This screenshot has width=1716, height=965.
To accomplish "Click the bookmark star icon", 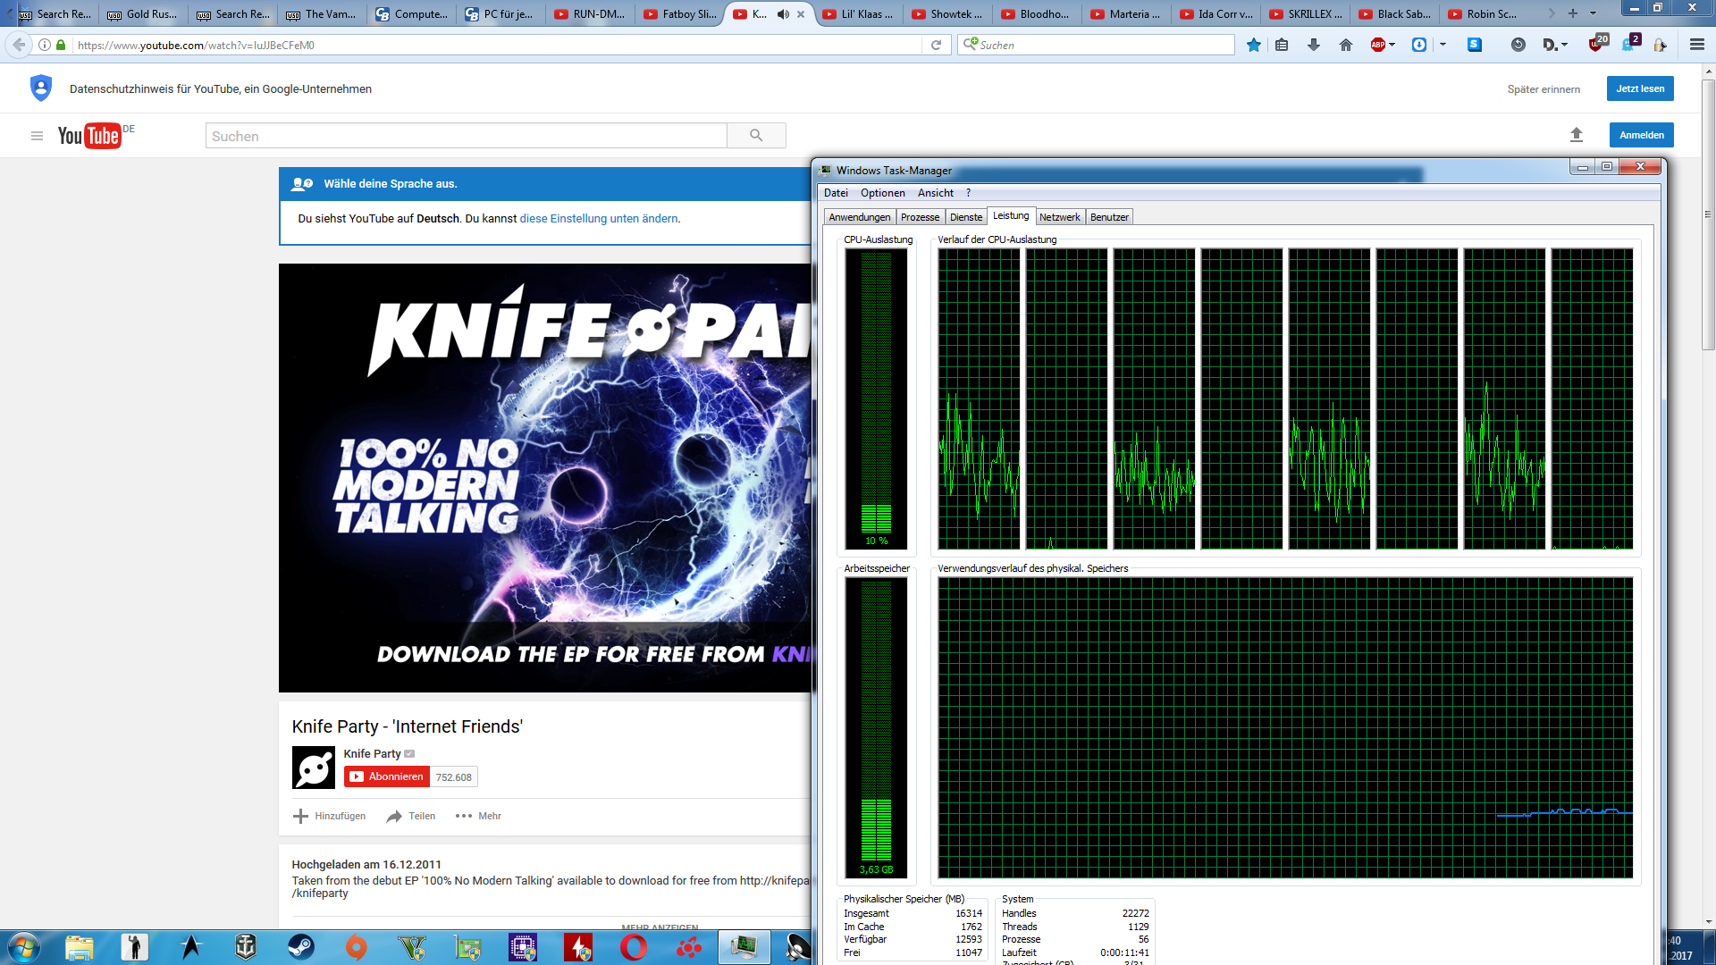I will click(1254, 45).
